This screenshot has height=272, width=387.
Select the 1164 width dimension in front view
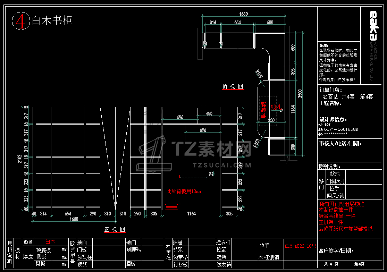191,214
